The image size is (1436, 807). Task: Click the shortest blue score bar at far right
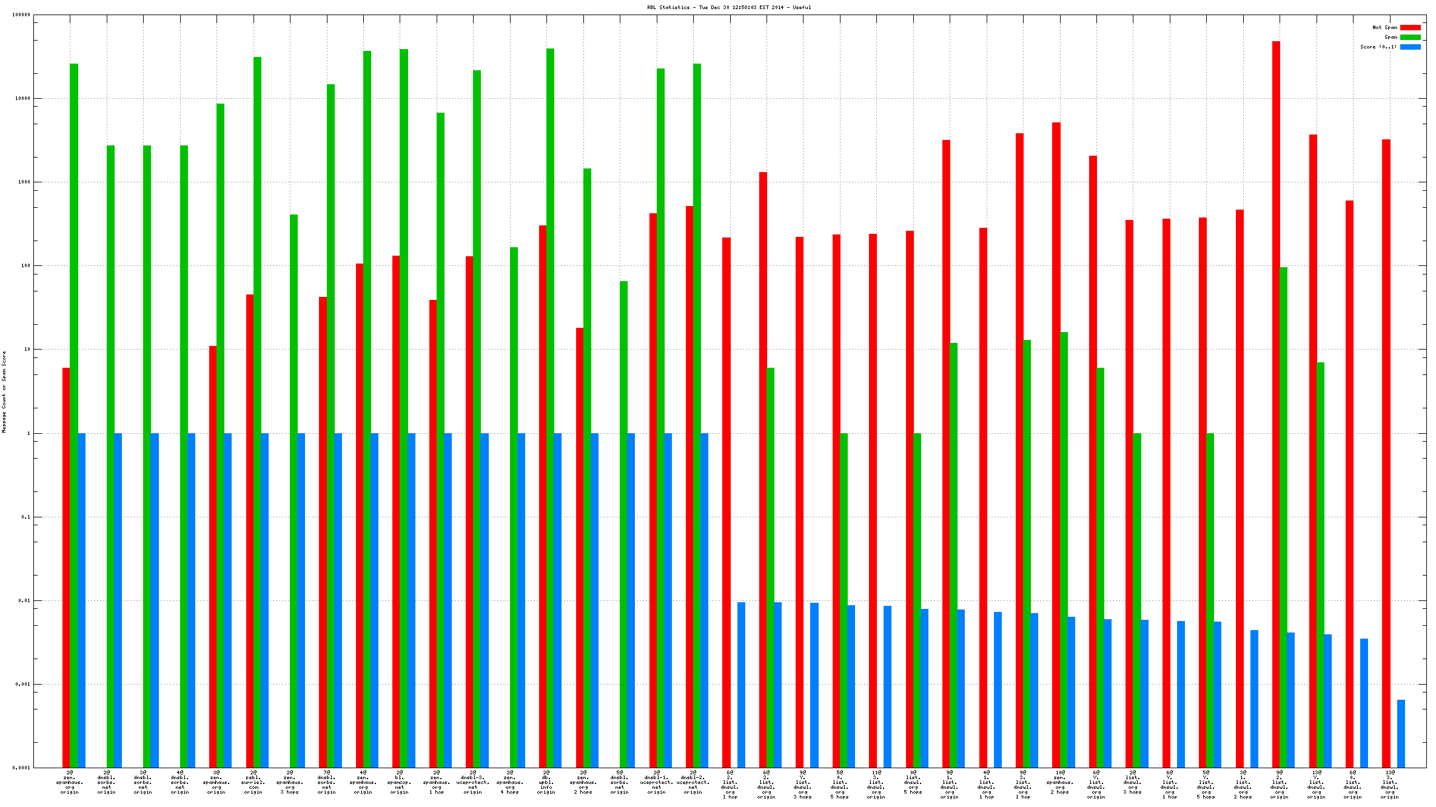[x=1401, y=733]
